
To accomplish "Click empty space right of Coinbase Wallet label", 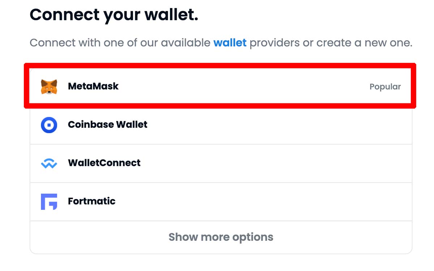I will [278, 125].
